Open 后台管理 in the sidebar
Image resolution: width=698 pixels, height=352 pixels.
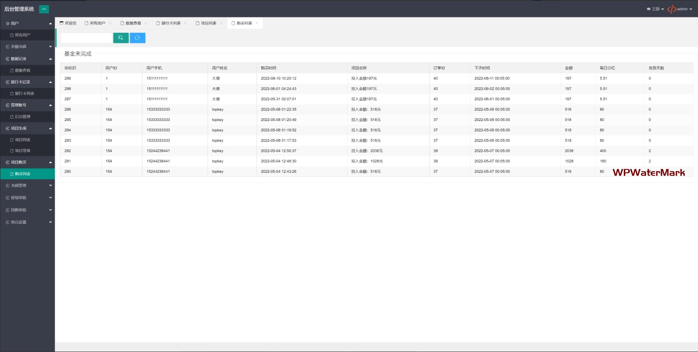pyautogui.click(x=23, y=117)
